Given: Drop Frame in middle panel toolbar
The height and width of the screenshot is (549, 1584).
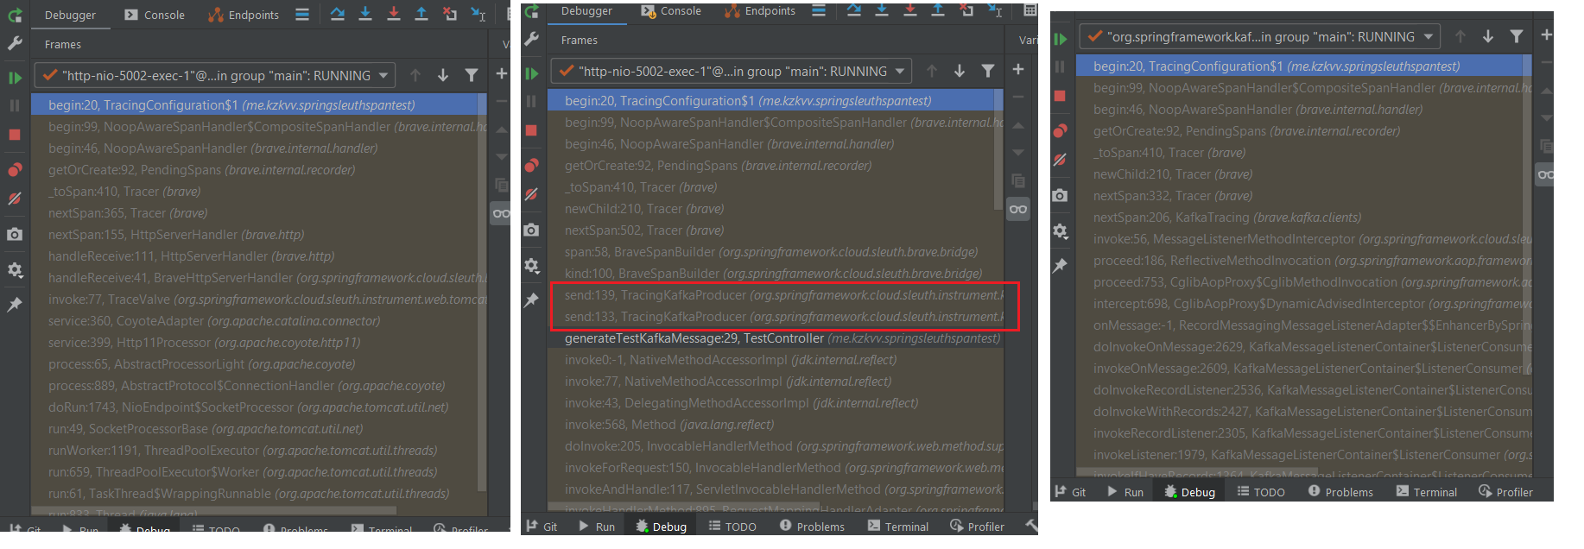Looking at the screenshot, I should coord(967,10).
